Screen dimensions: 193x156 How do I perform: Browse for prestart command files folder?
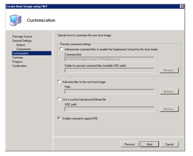pos(169,70)
